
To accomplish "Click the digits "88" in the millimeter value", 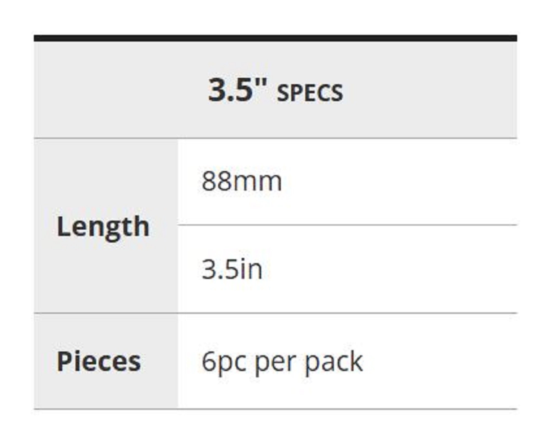I will pos(216,182).
